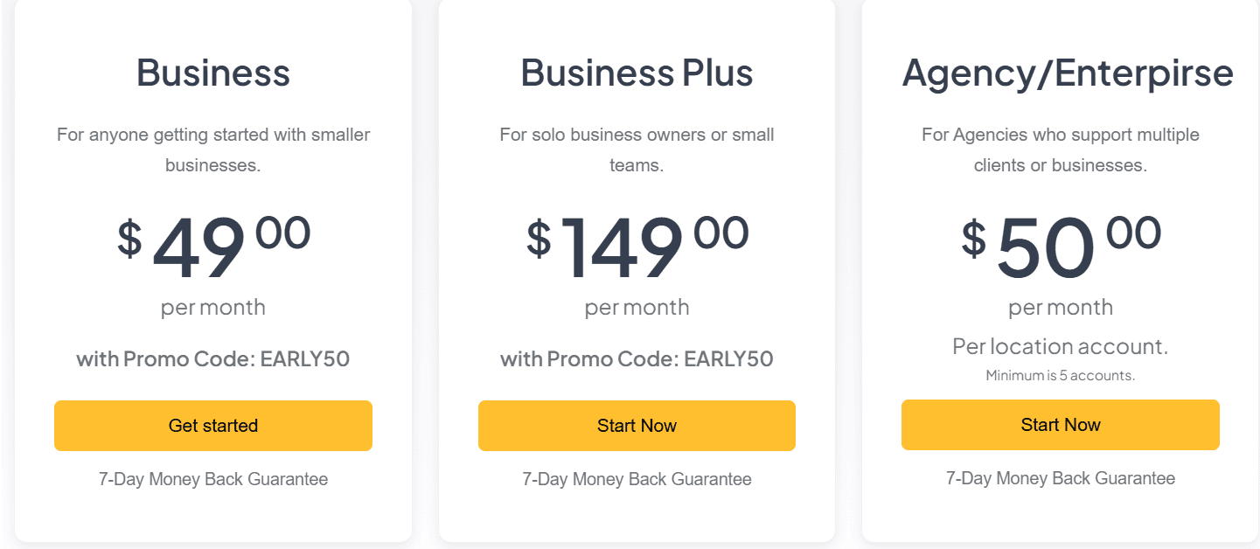This screenshot has height=549, width=1260.
Task: Click promo code EARLY50 under Business Plus
Action: pos(637,359)
